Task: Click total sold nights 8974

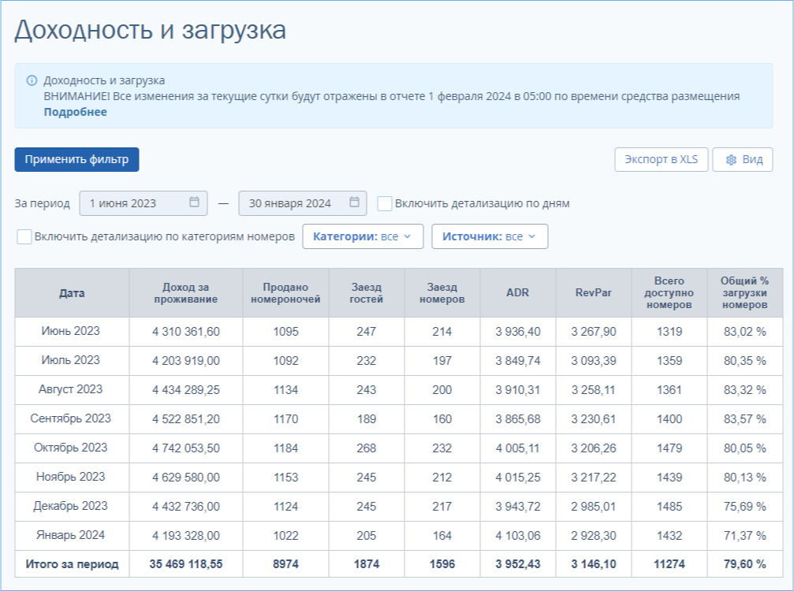Action: (285, 564)
